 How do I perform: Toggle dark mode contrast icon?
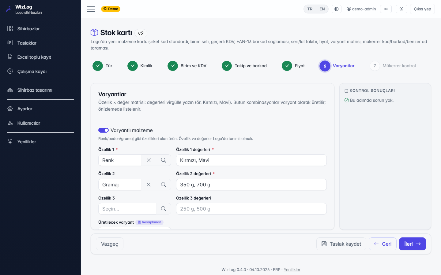337,9
